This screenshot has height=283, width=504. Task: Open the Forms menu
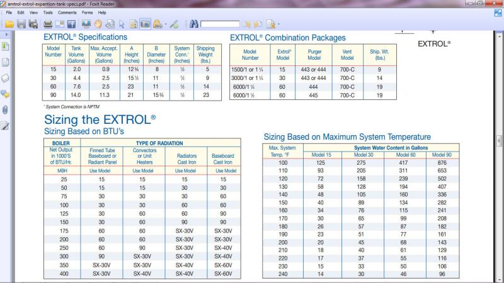coord(87,13)
